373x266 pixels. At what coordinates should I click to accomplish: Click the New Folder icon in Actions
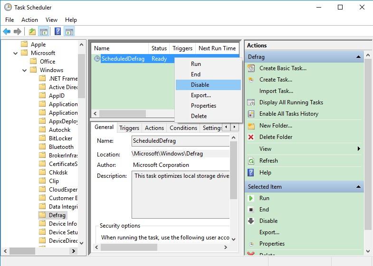tap(251, 126)
